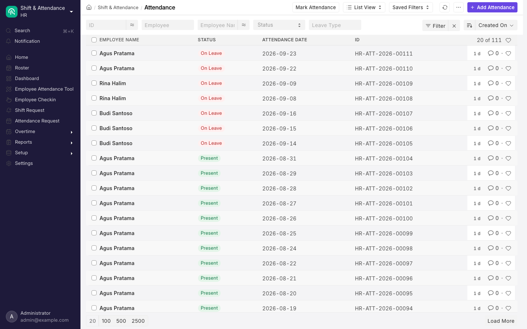Click the Employee filter input field
Screen dimensions: 527x329
click(168, 25)
